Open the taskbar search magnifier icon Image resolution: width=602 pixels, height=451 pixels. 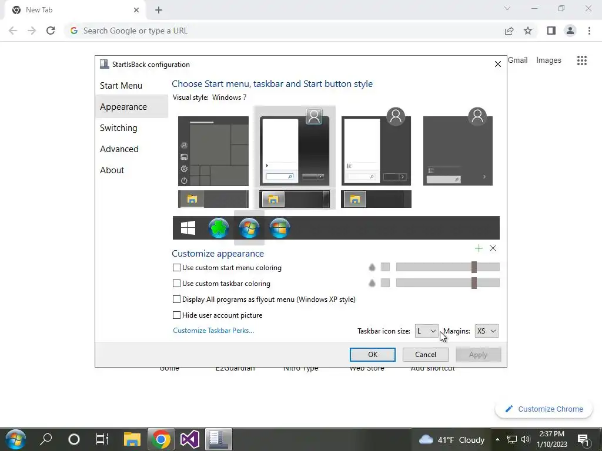pos(46,439)
